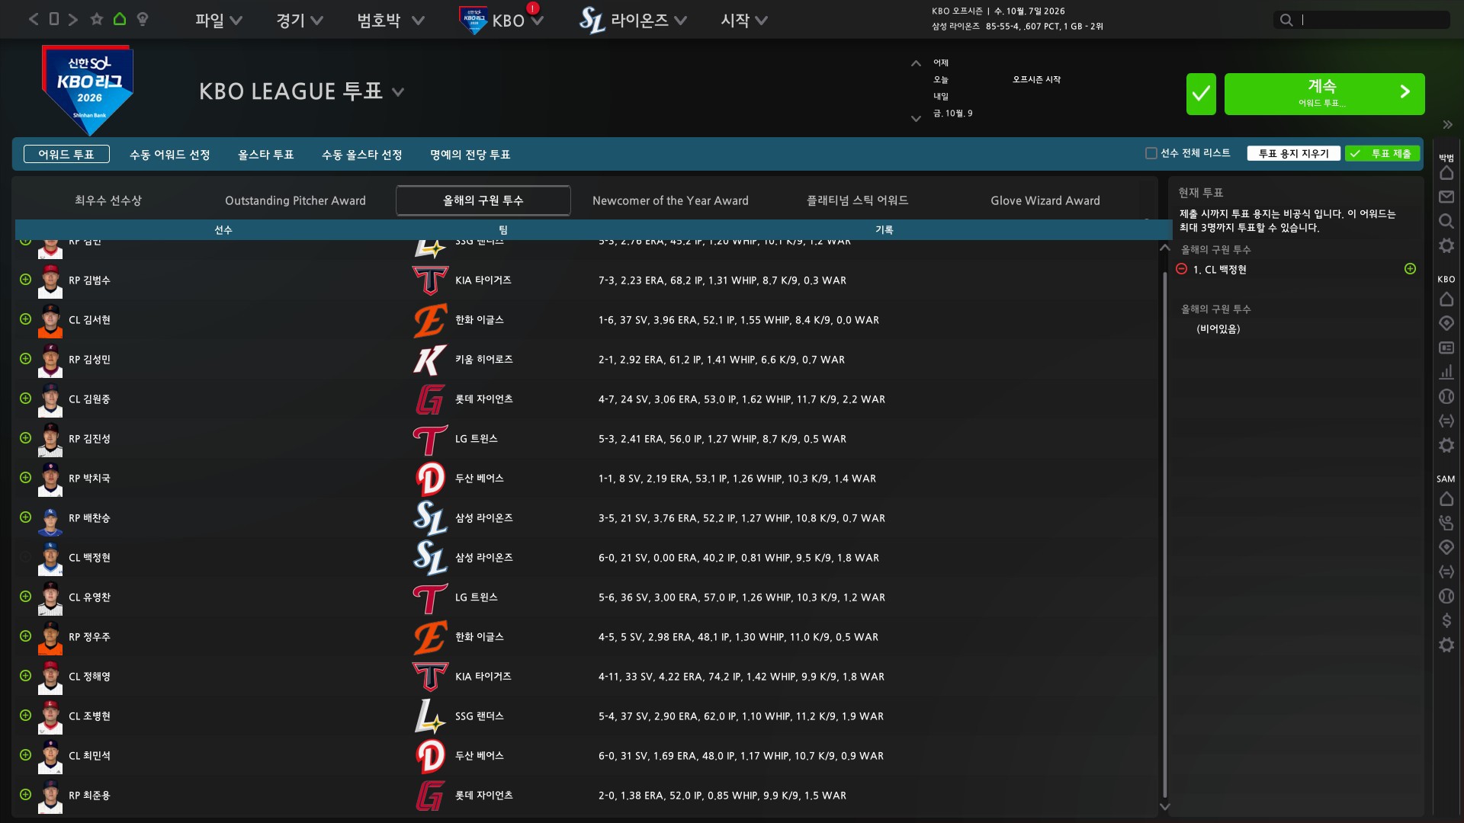Screen dimensions: 1464x823
Task: Open the mail icon in right sidebar
Action: tap(1446, 197)
